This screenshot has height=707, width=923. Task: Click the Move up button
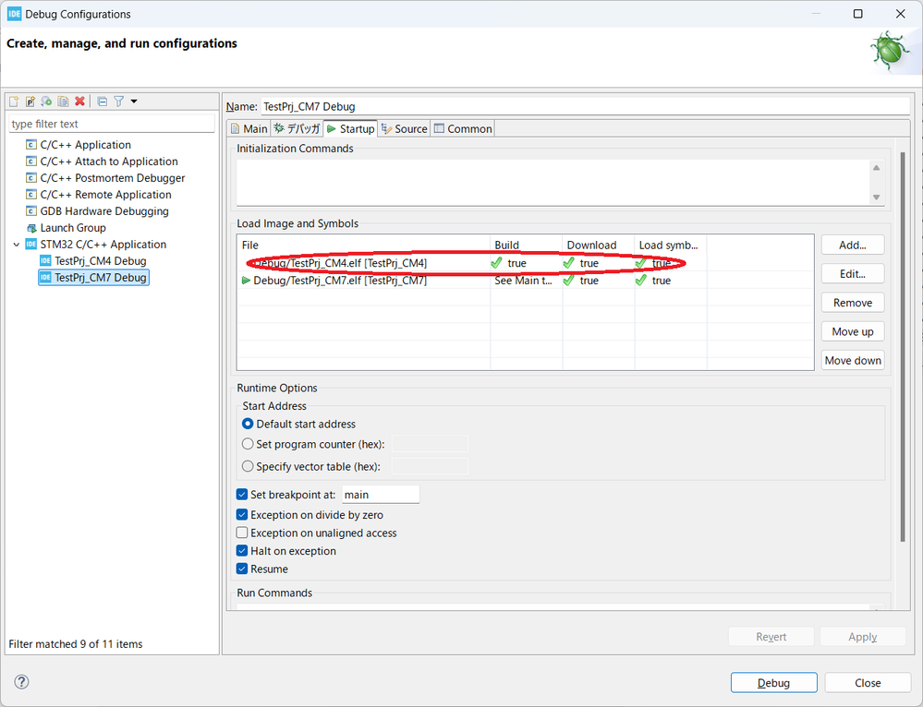[853, 331]
